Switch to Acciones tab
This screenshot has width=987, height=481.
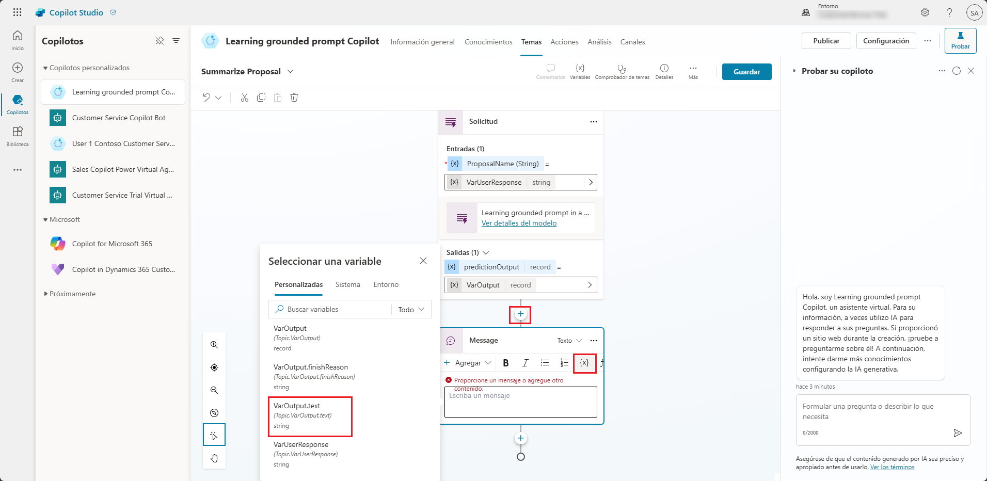tap(564, 42)
